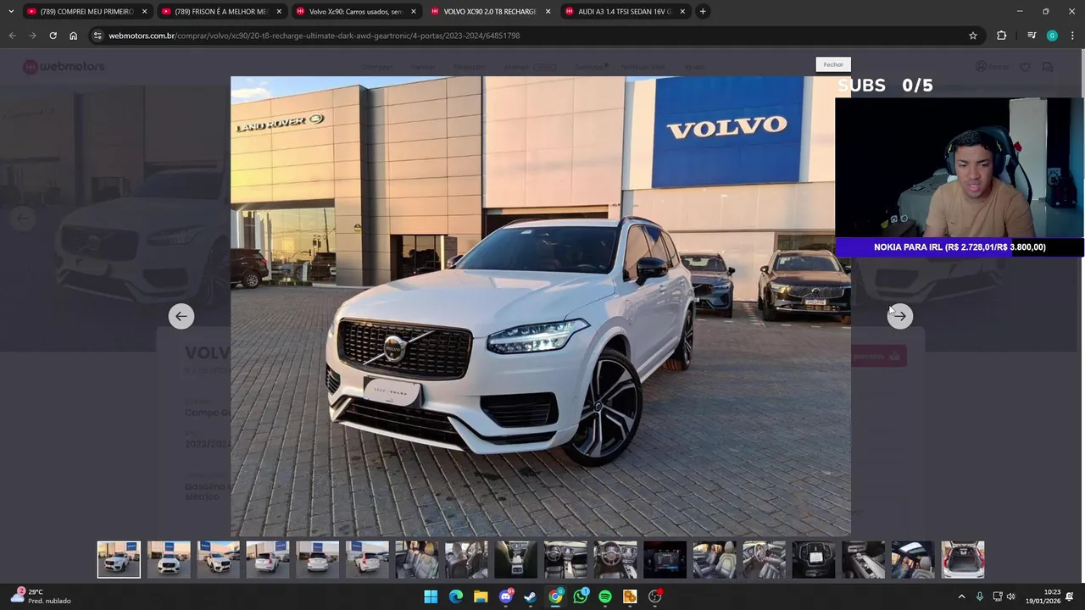Close the AUDI A3 1.4 TFSI tab
Image resolution: width=1085 pixels, height=610 pixels.
coord(682,11)
